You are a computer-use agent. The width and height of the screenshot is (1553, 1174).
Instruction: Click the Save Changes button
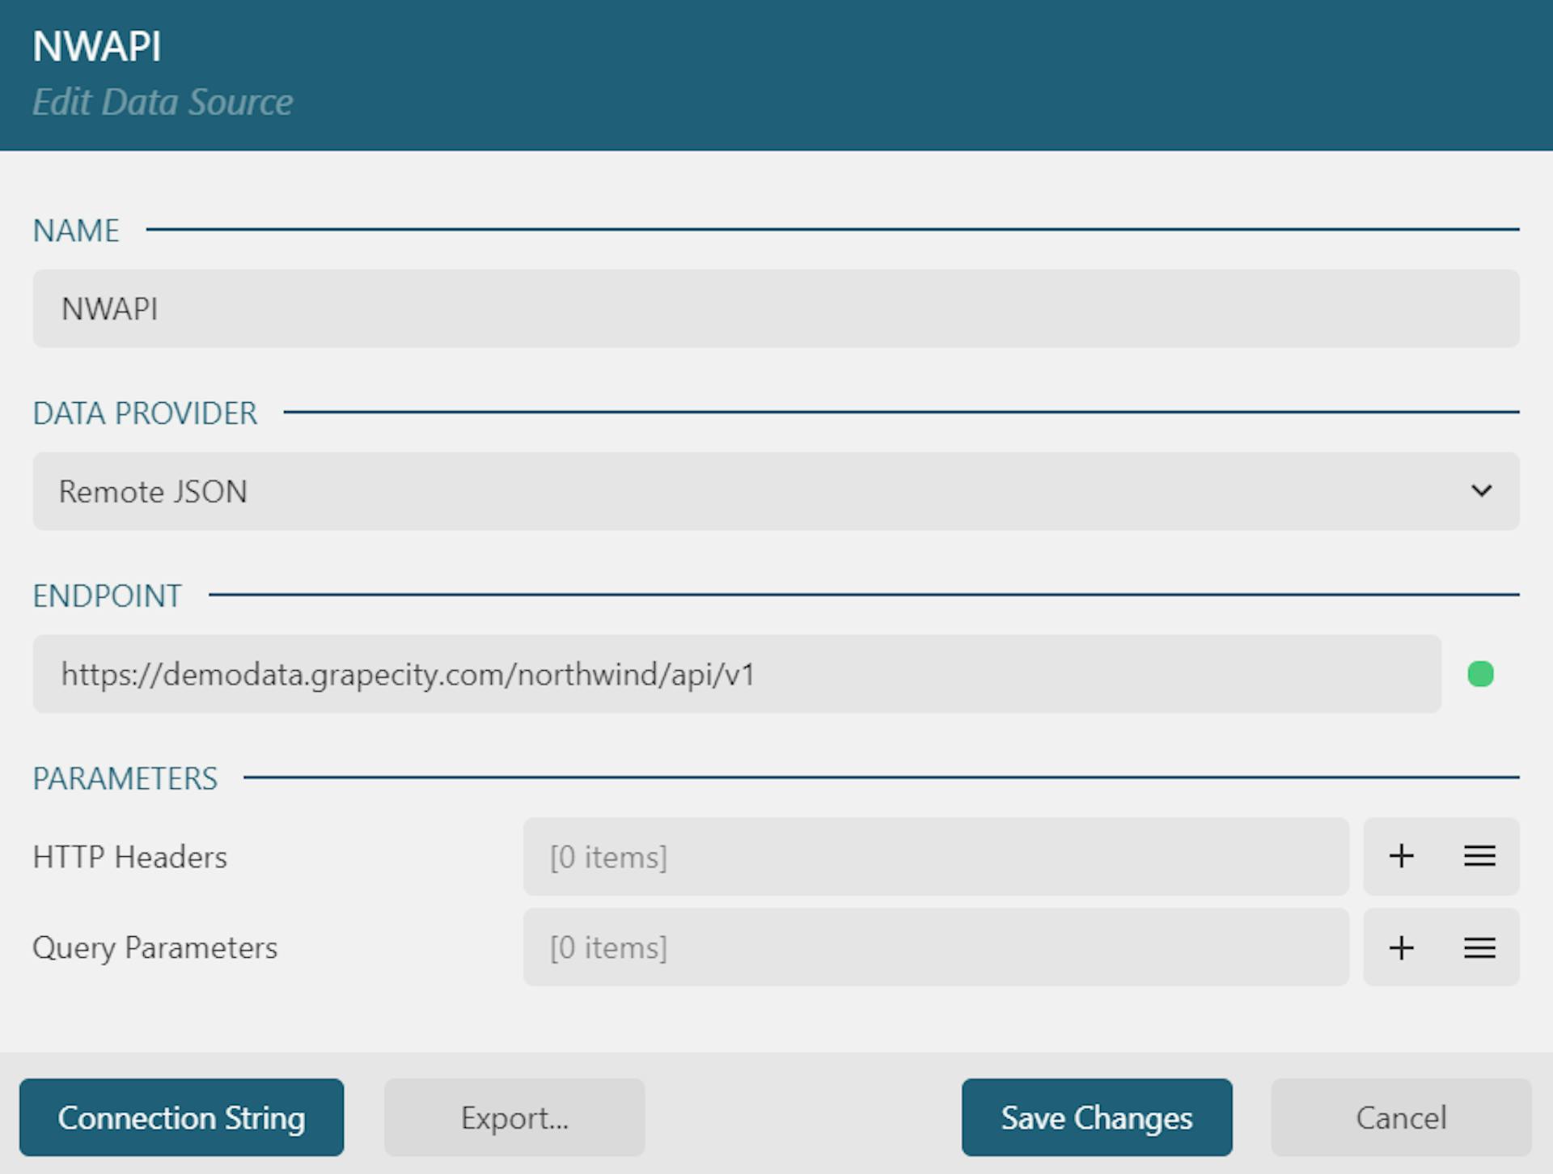pyautogui.click(x=1097, y=1118)
